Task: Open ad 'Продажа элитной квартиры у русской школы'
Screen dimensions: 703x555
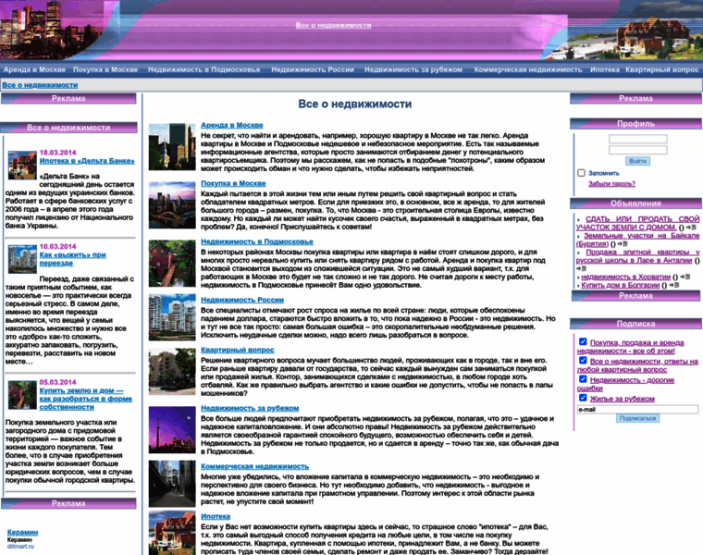Action: [x=637, y=256]
